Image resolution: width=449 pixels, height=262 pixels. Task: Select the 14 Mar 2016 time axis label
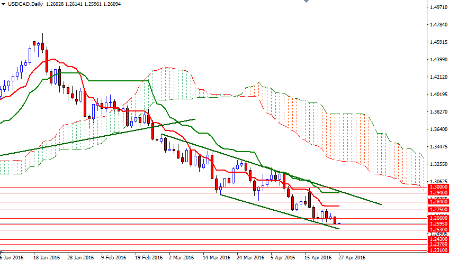point(217,258)
